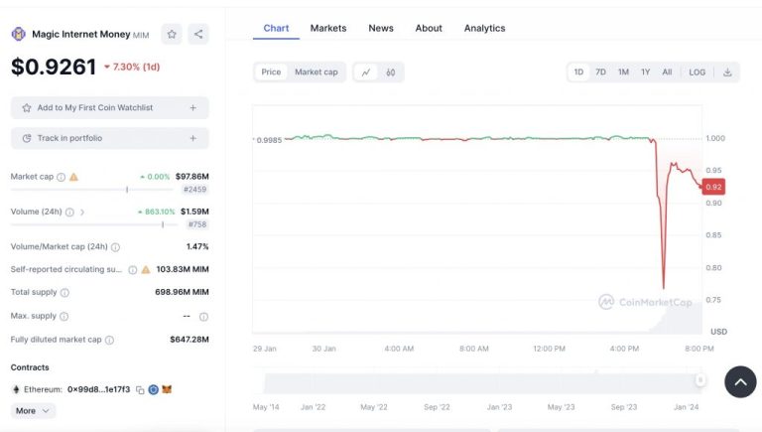Viewport: 762px width, 432px height.
Task: Open the Market cap info tooltip icon
Action: 61,177
